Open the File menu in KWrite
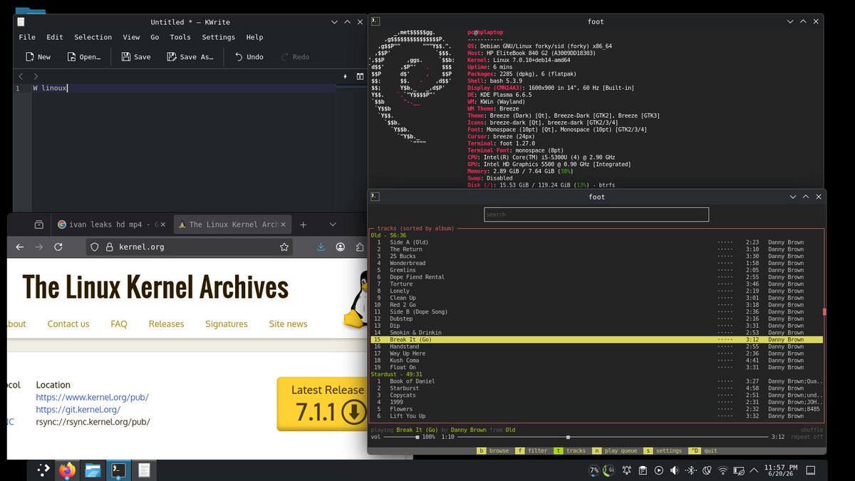Image resolution: width=855 pixels, height=481 pixels. (x=27, y=37)
